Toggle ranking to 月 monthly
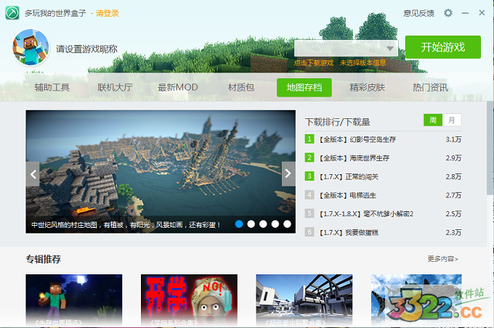Viewport: 494px width, 328px height. (452, 120)
